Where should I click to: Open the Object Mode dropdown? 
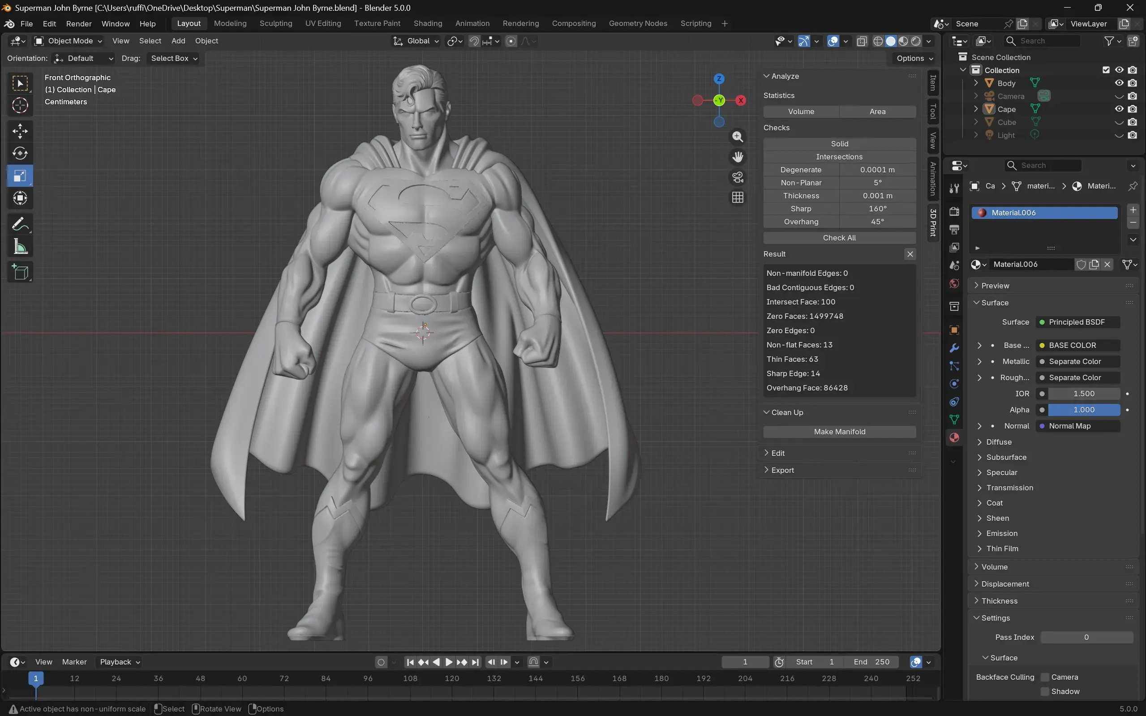[x=69, y=41]
